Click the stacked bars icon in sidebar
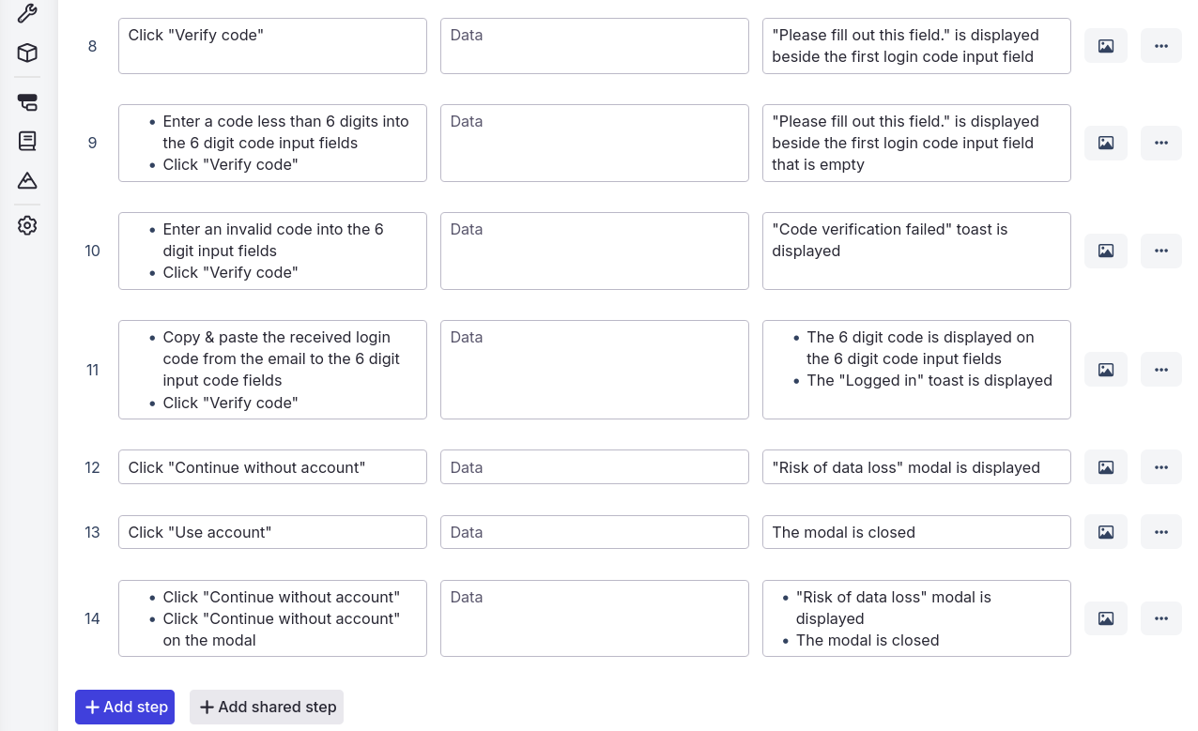Image resolution: width=1198 pixels, height=731 pixels. [x=27, y=102]
